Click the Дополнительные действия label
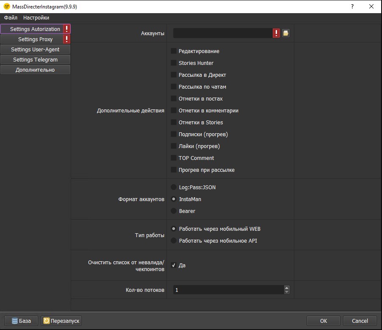 130,111
